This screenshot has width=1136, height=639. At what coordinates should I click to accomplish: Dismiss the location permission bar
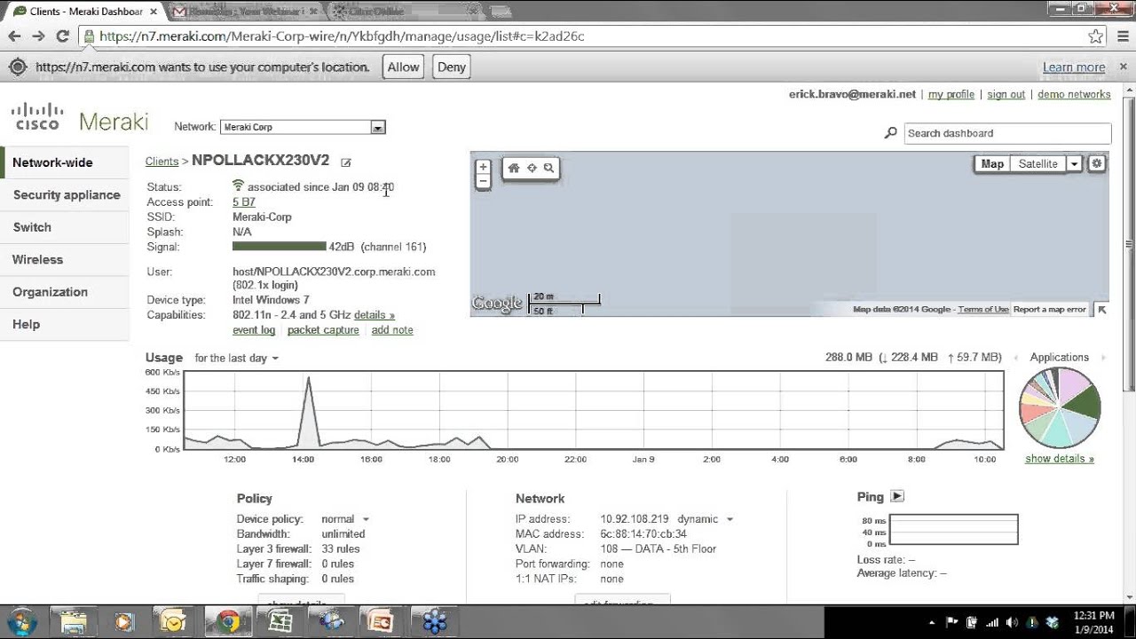click(1124, 67)
